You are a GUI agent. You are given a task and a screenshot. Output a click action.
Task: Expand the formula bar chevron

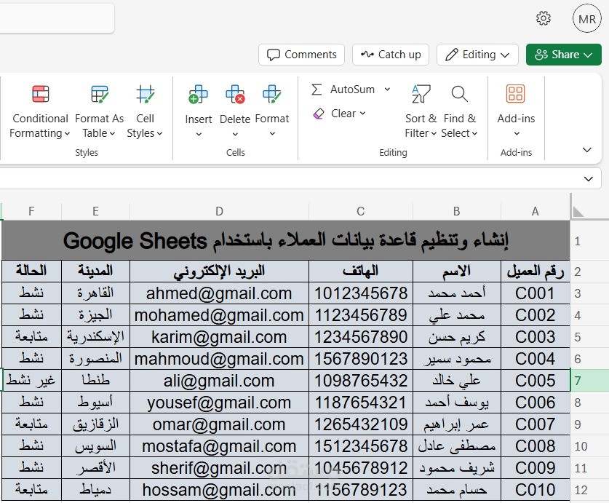point(589,179)
